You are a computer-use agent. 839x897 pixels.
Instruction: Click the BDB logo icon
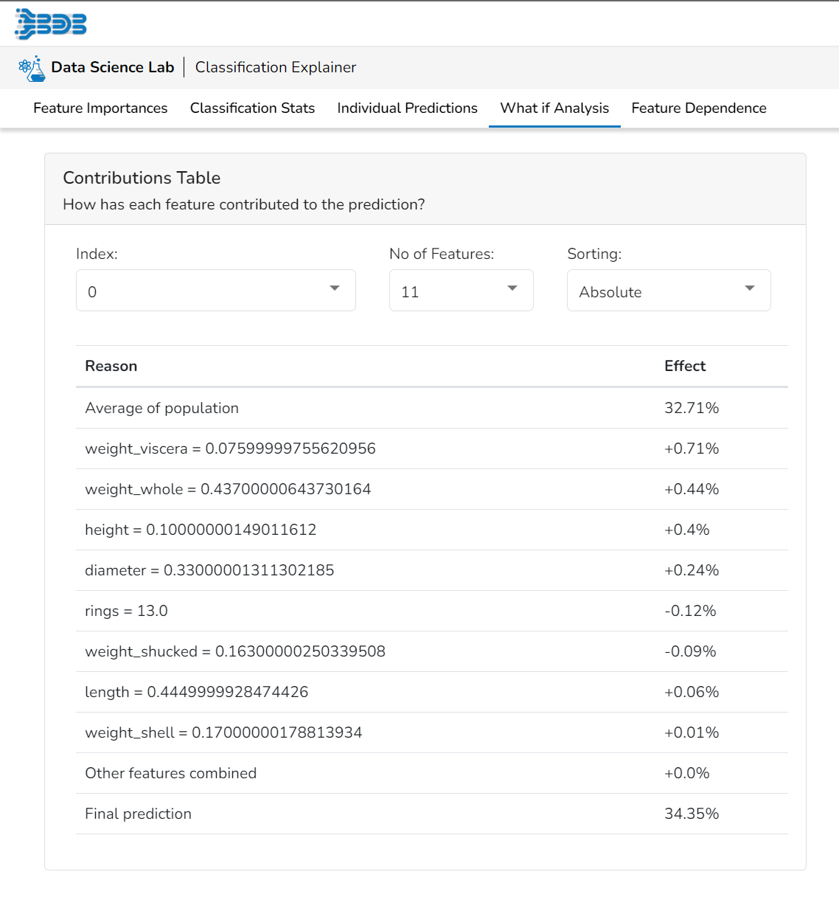(50, 24)
